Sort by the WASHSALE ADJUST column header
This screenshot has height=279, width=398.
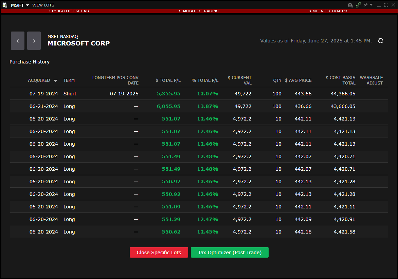tap(372, 80)
